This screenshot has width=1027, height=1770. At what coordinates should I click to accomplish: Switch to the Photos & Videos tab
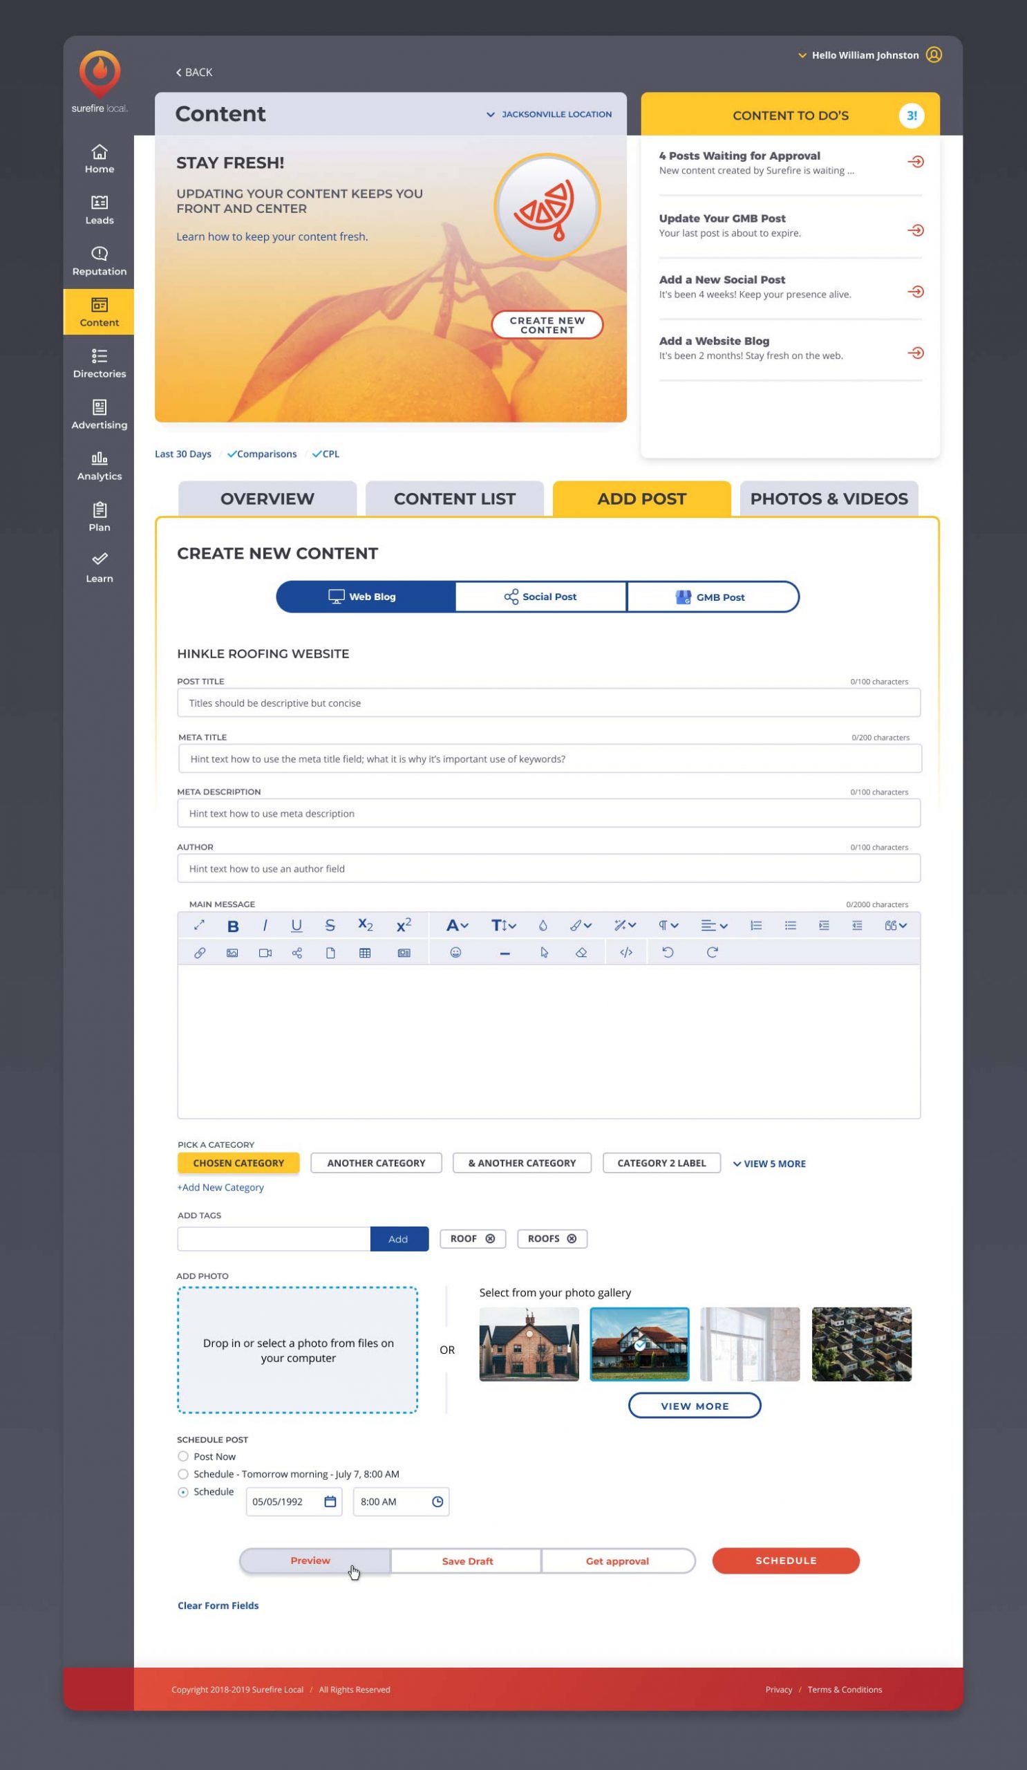[829, 499]
